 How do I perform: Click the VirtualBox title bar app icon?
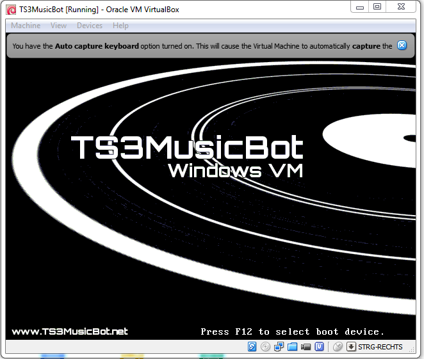(x=11, y=10)
